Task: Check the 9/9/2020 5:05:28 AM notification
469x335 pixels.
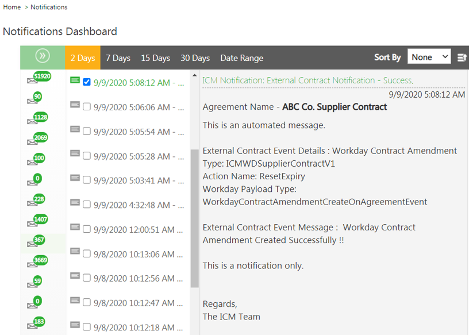Action: [x=87, y=156]
